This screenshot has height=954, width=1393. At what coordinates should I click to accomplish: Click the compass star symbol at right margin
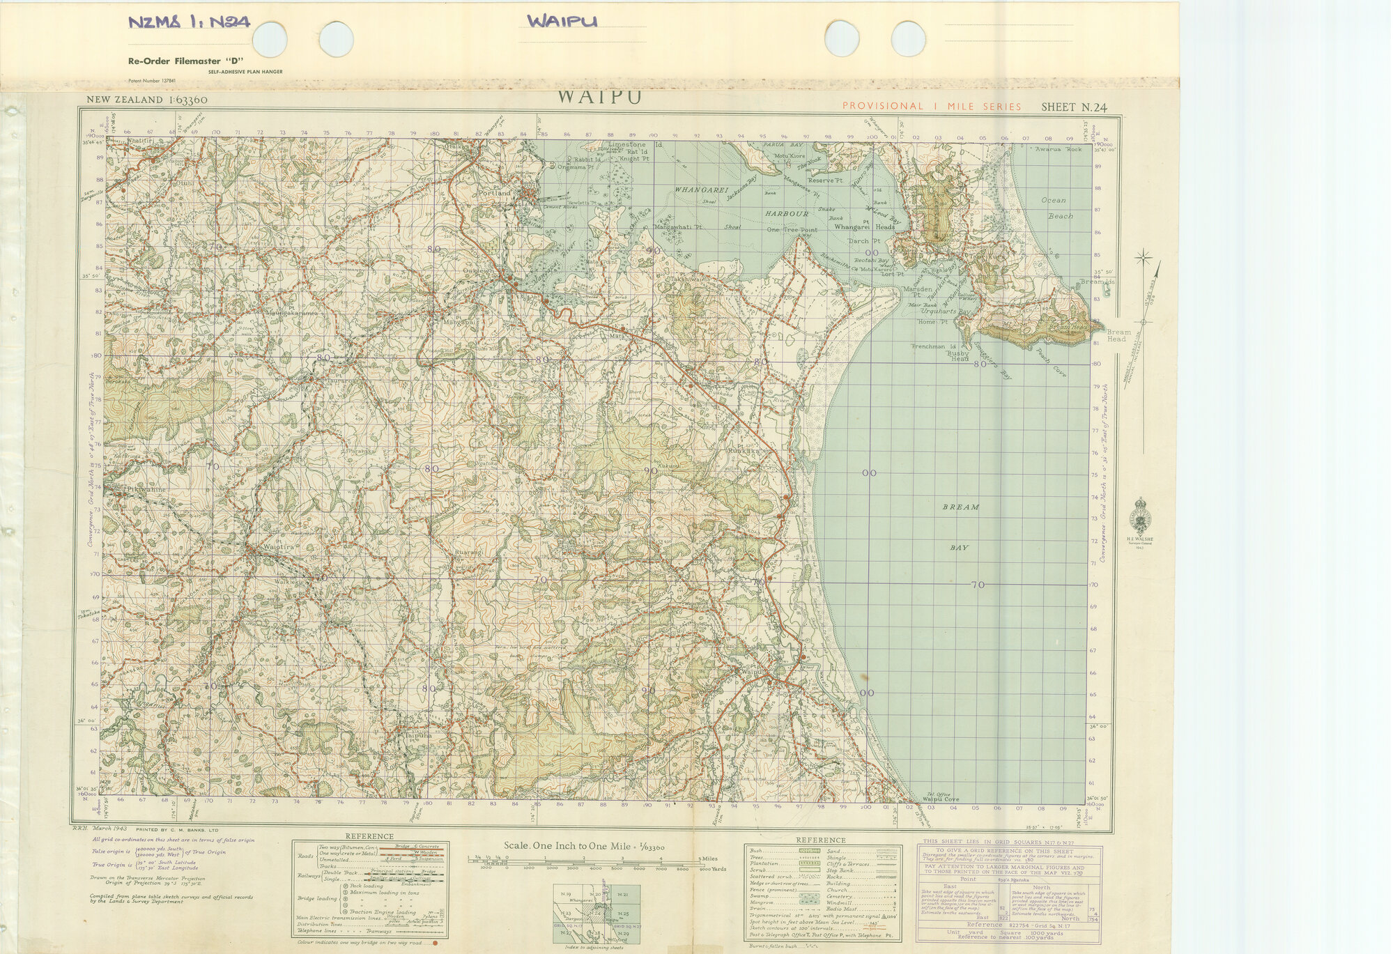1143,259
